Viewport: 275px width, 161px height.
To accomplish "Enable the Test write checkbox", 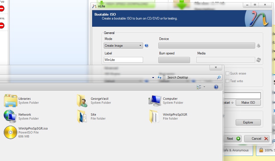I will coord(227,81).
